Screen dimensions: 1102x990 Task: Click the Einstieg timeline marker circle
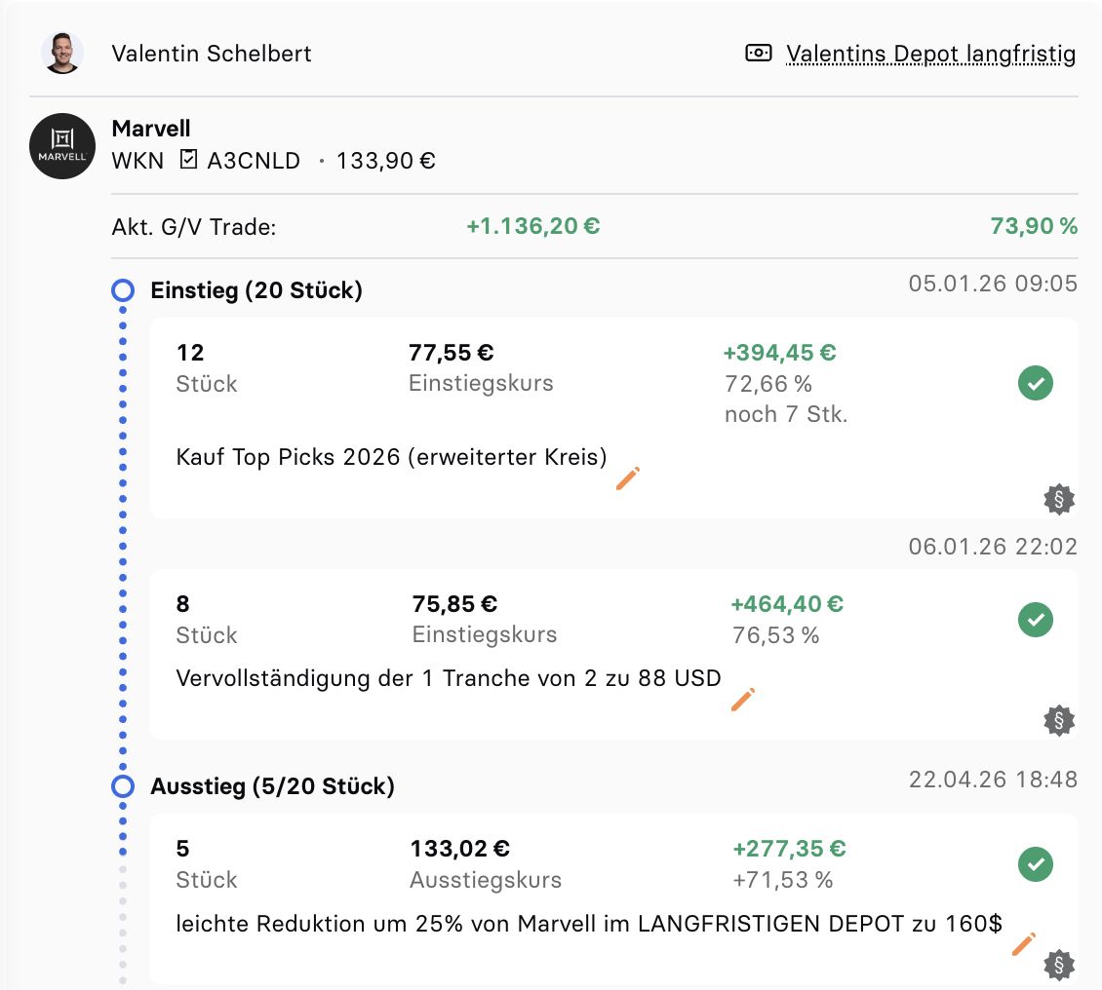[123, 289]
